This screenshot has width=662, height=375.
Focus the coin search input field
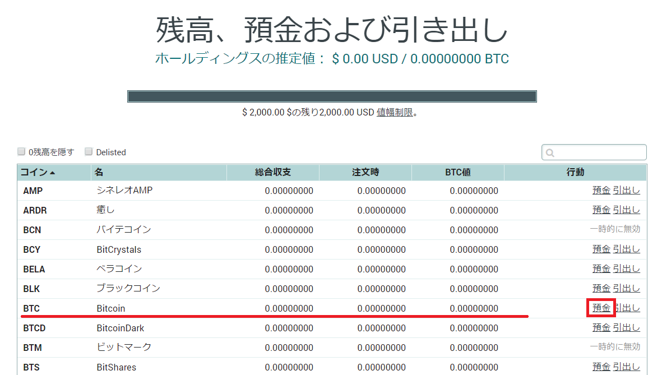click(x=600, y=152)
